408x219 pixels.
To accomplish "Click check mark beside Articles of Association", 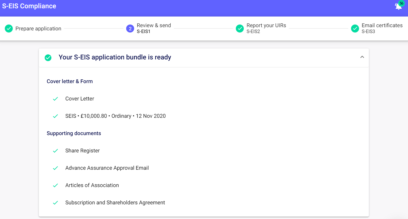I will pyautogui.click(x=55, y=185).
